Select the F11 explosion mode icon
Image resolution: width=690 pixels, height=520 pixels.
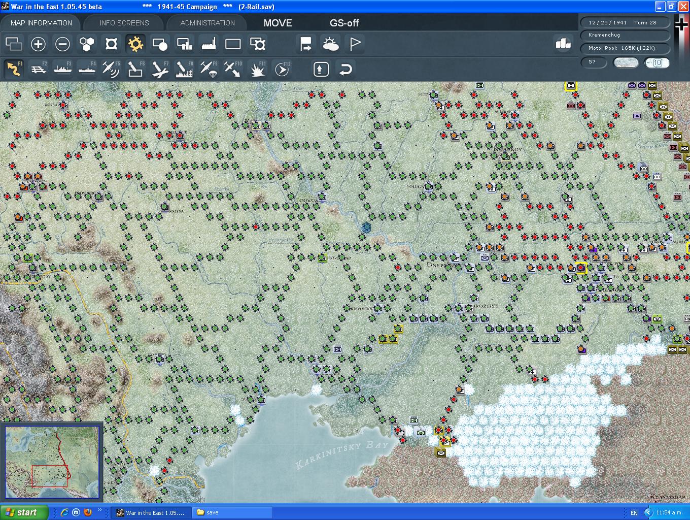(257, 69)
